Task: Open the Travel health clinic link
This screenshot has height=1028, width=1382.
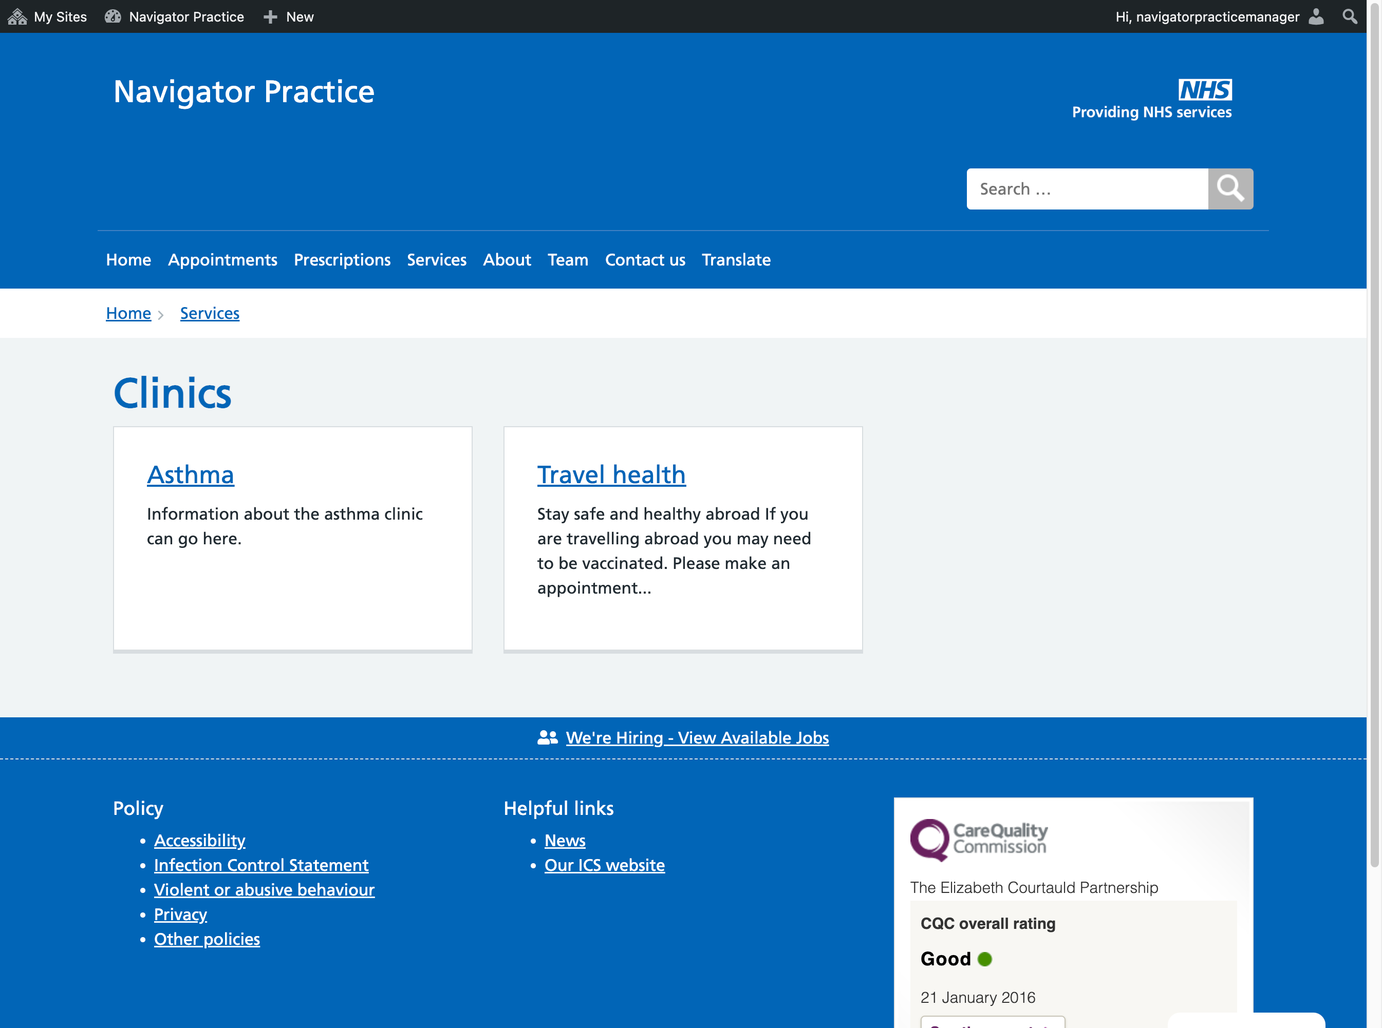Action: point(611,475)
